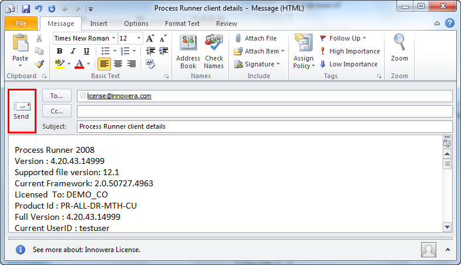Open the Attach Item menu
Image resolution: width=461 pixels, height=265 pixels.
pyautogui.click(x=260, y=51)
